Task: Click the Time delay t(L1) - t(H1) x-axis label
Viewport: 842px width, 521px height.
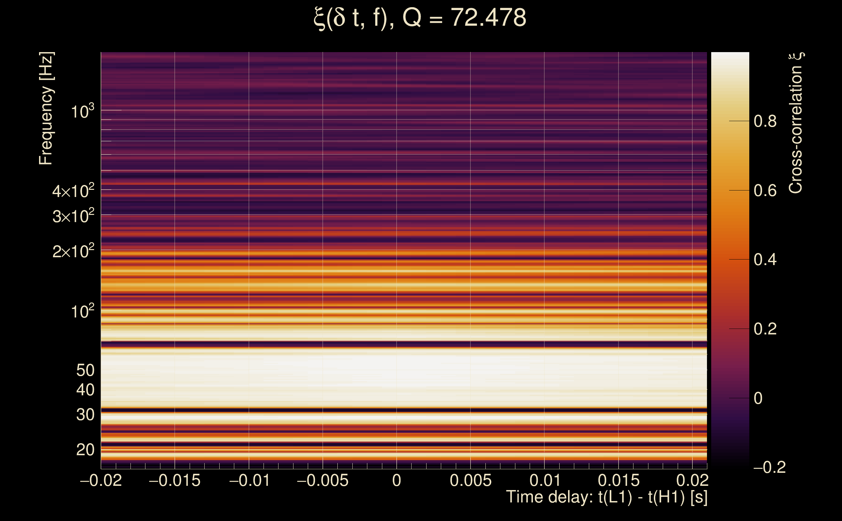Action: click(x=606, y=497)
